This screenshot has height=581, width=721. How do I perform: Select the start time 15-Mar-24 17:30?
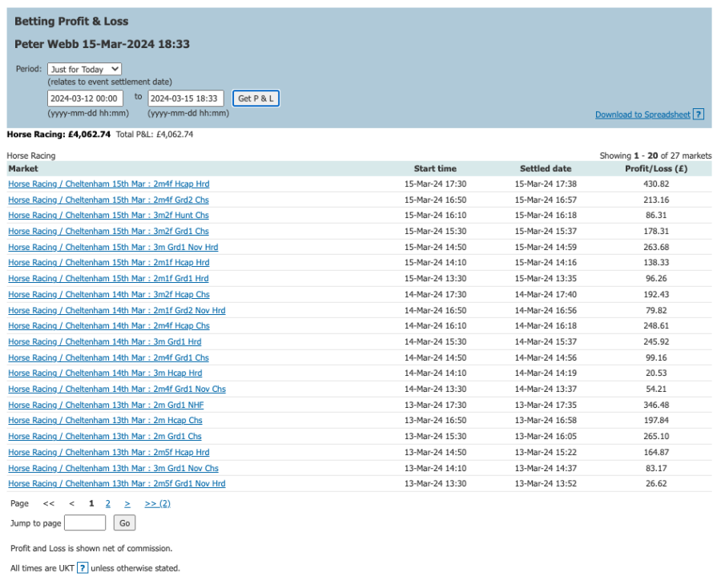click(x=435, y=184)
